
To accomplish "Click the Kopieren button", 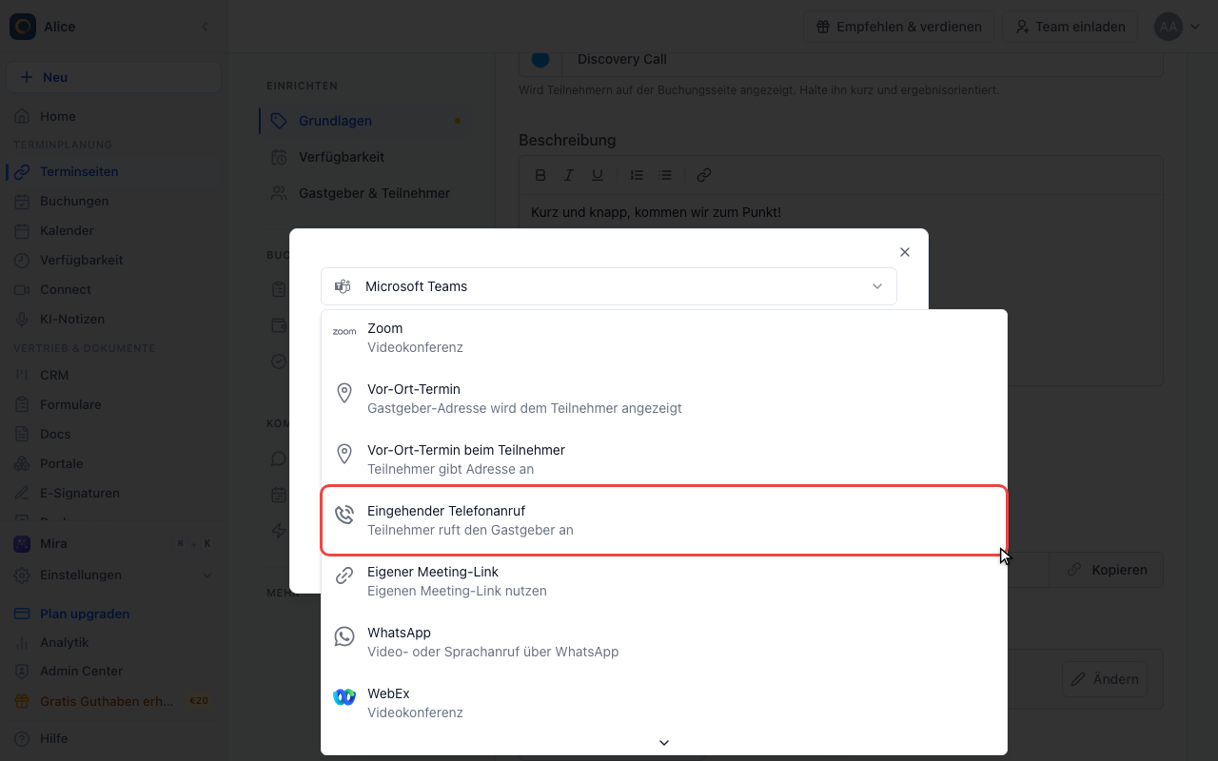I will tap(1107, 570).
